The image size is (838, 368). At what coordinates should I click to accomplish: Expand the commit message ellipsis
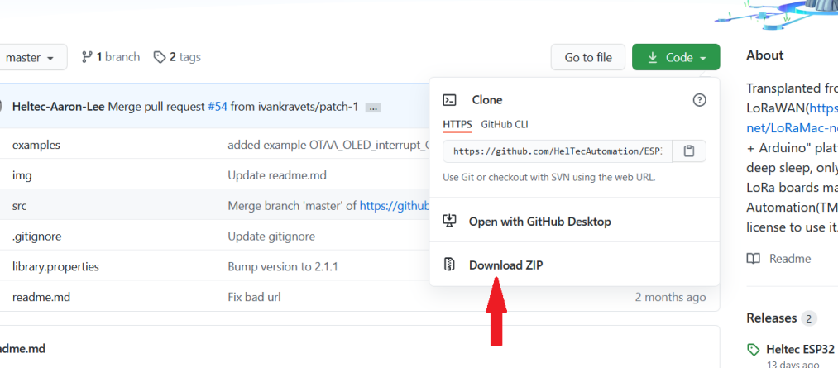point(373,108)
